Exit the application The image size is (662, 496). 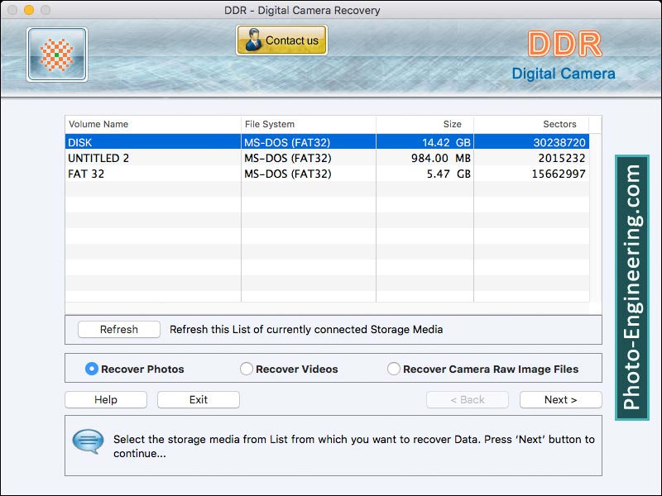[198, 399]
